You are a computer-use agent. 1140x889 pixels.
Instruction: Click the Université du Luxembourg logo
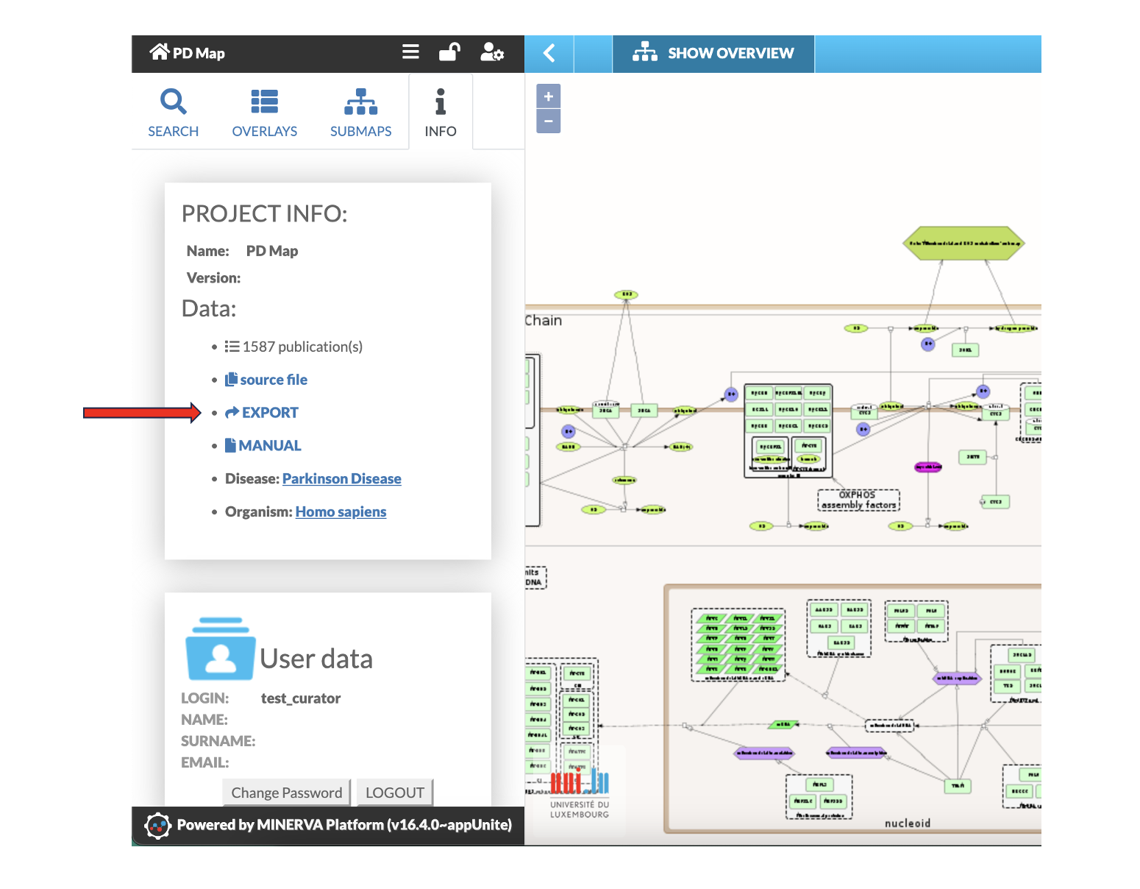pos(580,793)
